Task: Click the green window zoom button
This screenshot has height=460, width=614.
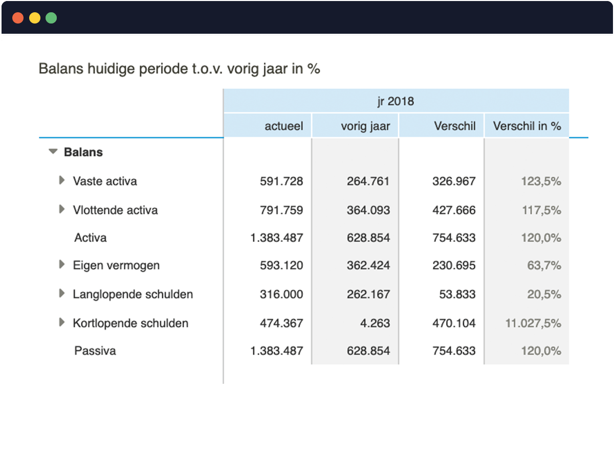Action: point(50,17)
